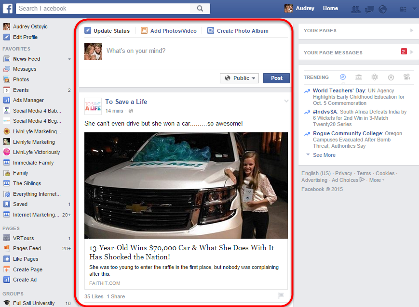The width and height of the screenshot is (419, 307).
Task: Click the Edit Profile pencil icon
Action: (7, 37)
